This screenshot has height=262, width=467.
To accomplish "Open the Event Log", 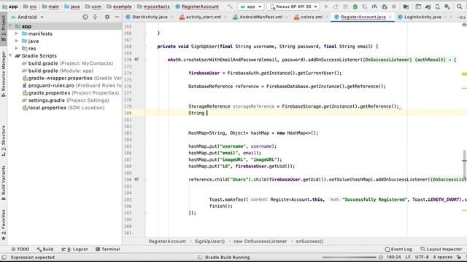I will [398, 249].
